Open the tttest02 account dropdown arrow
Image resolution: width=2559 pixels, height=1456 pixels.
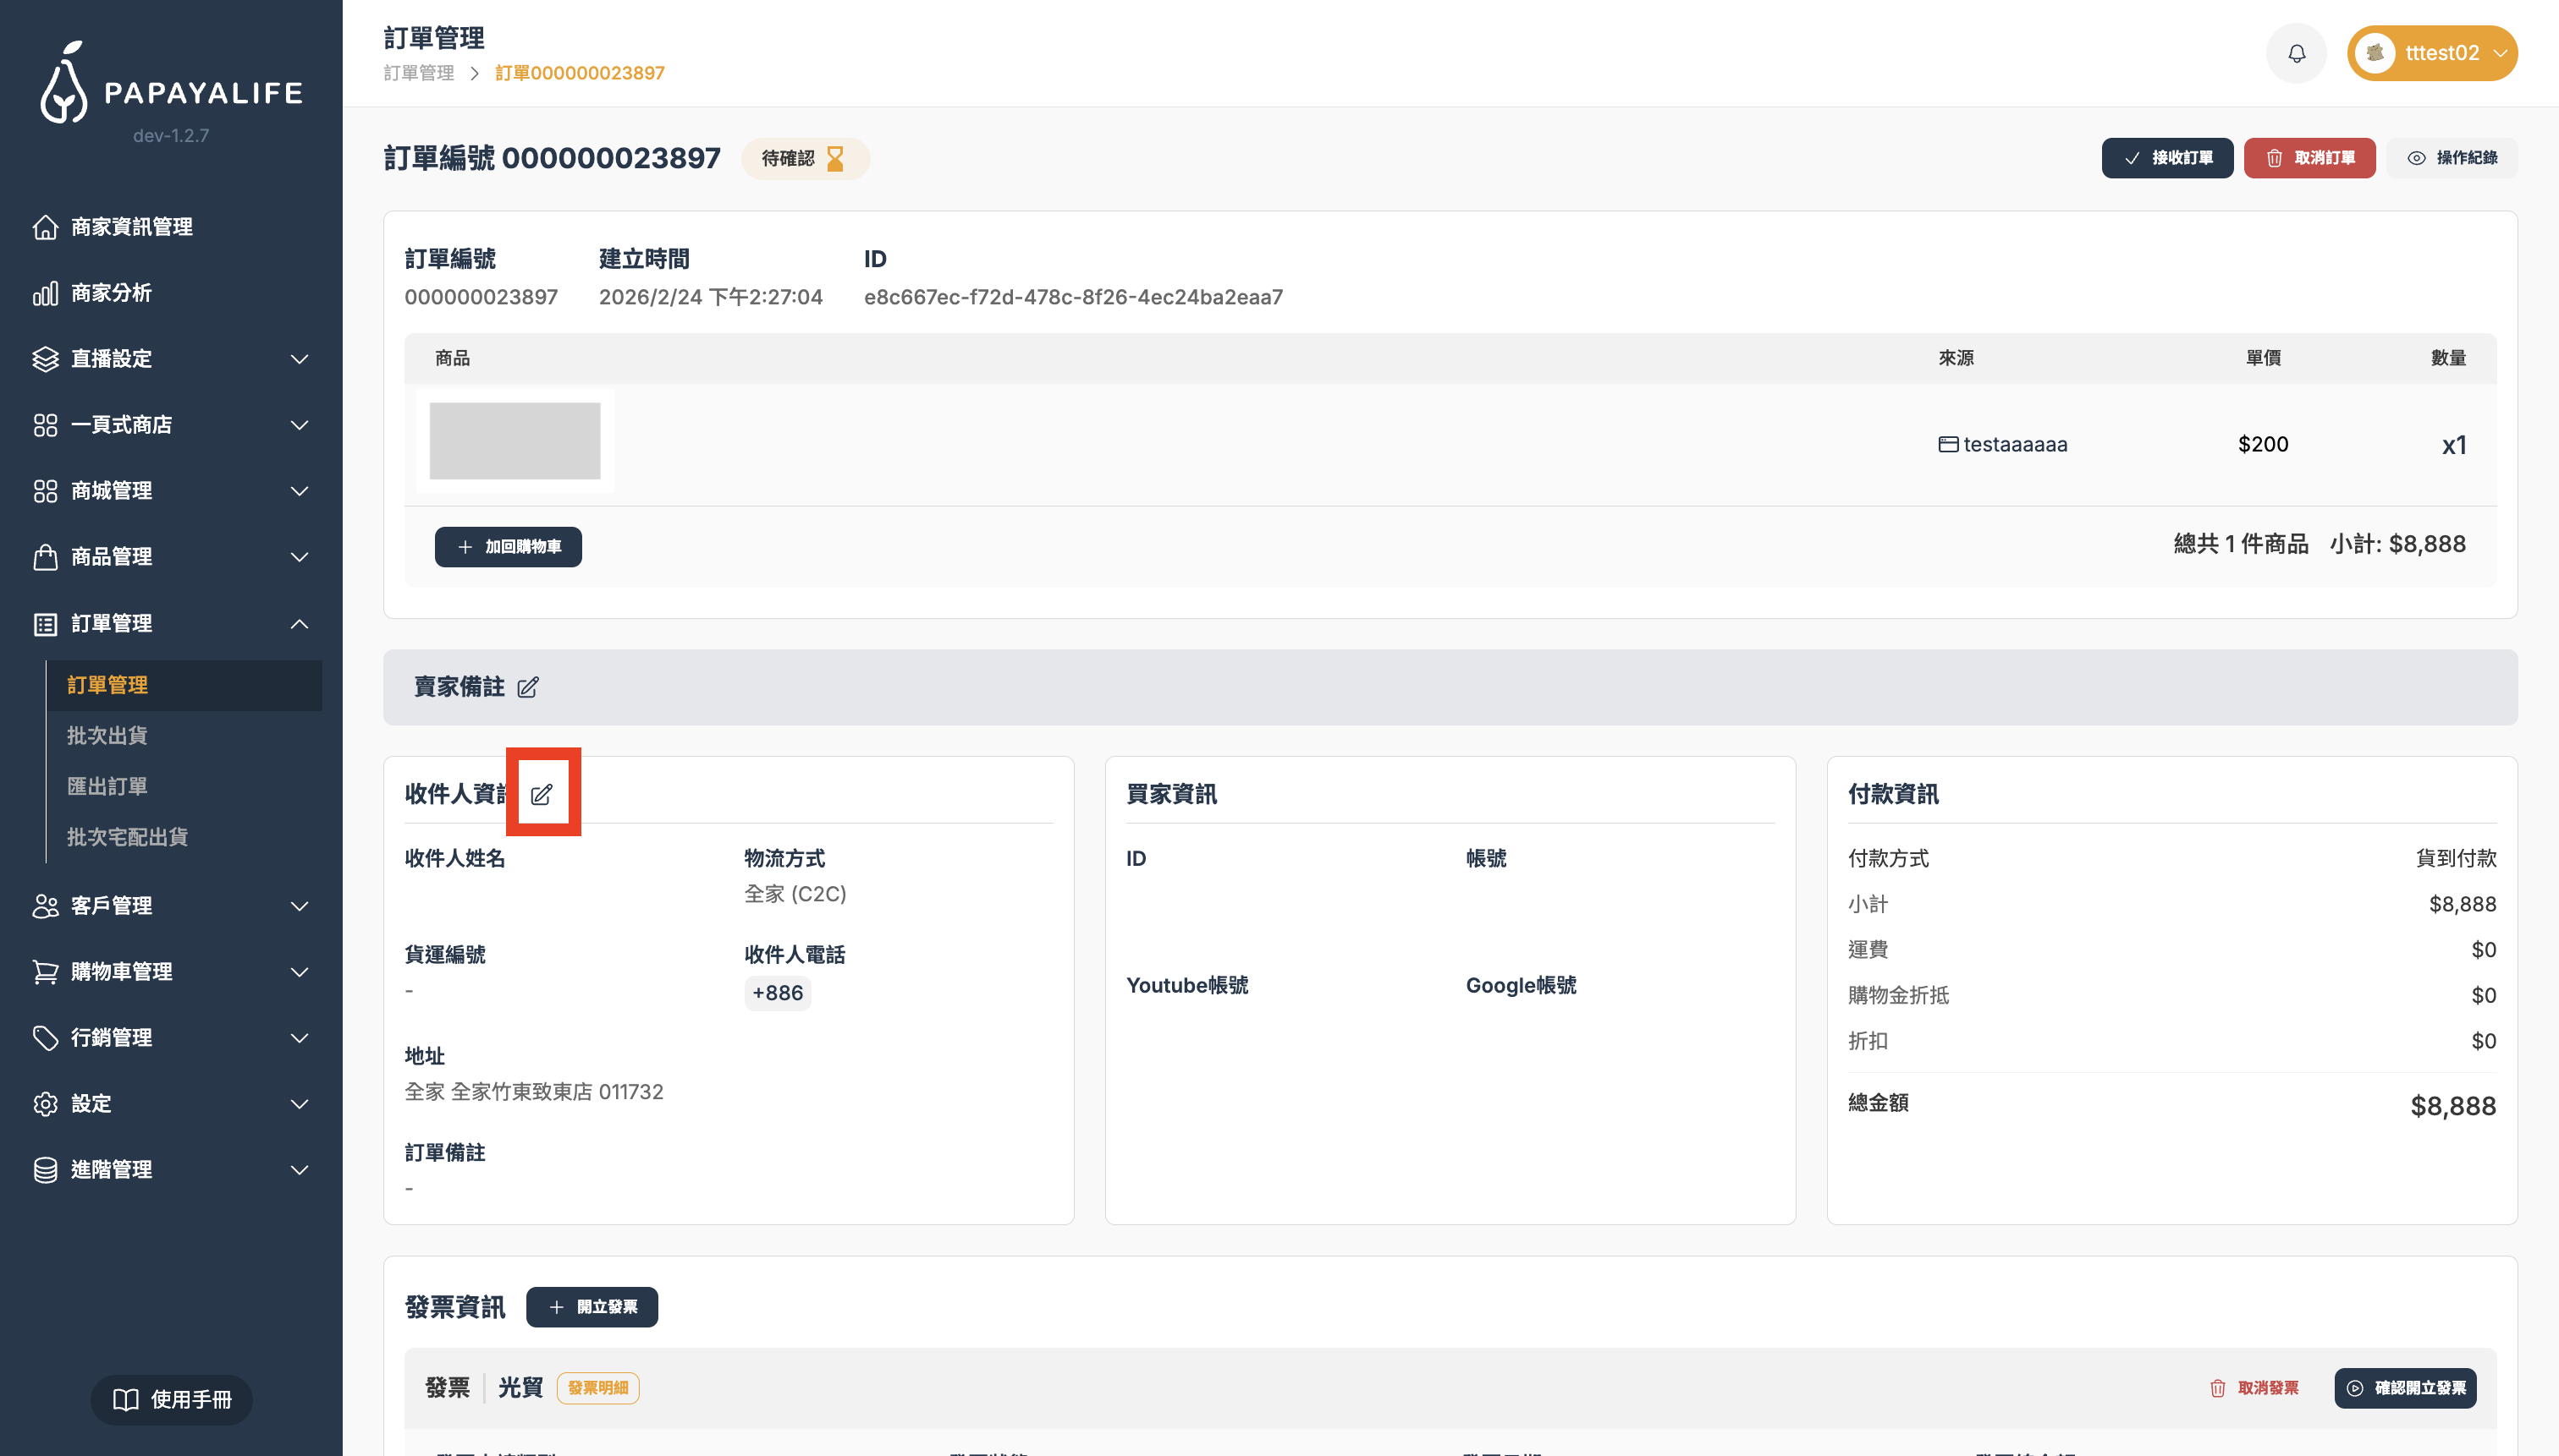pos(2500,53)
